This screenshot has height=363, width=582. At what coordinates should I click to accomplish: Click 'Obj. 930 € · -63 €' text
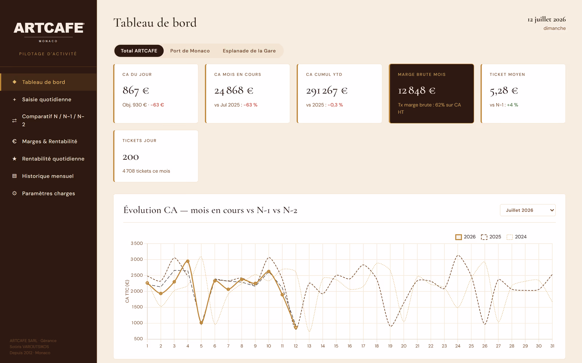[143, 105]
